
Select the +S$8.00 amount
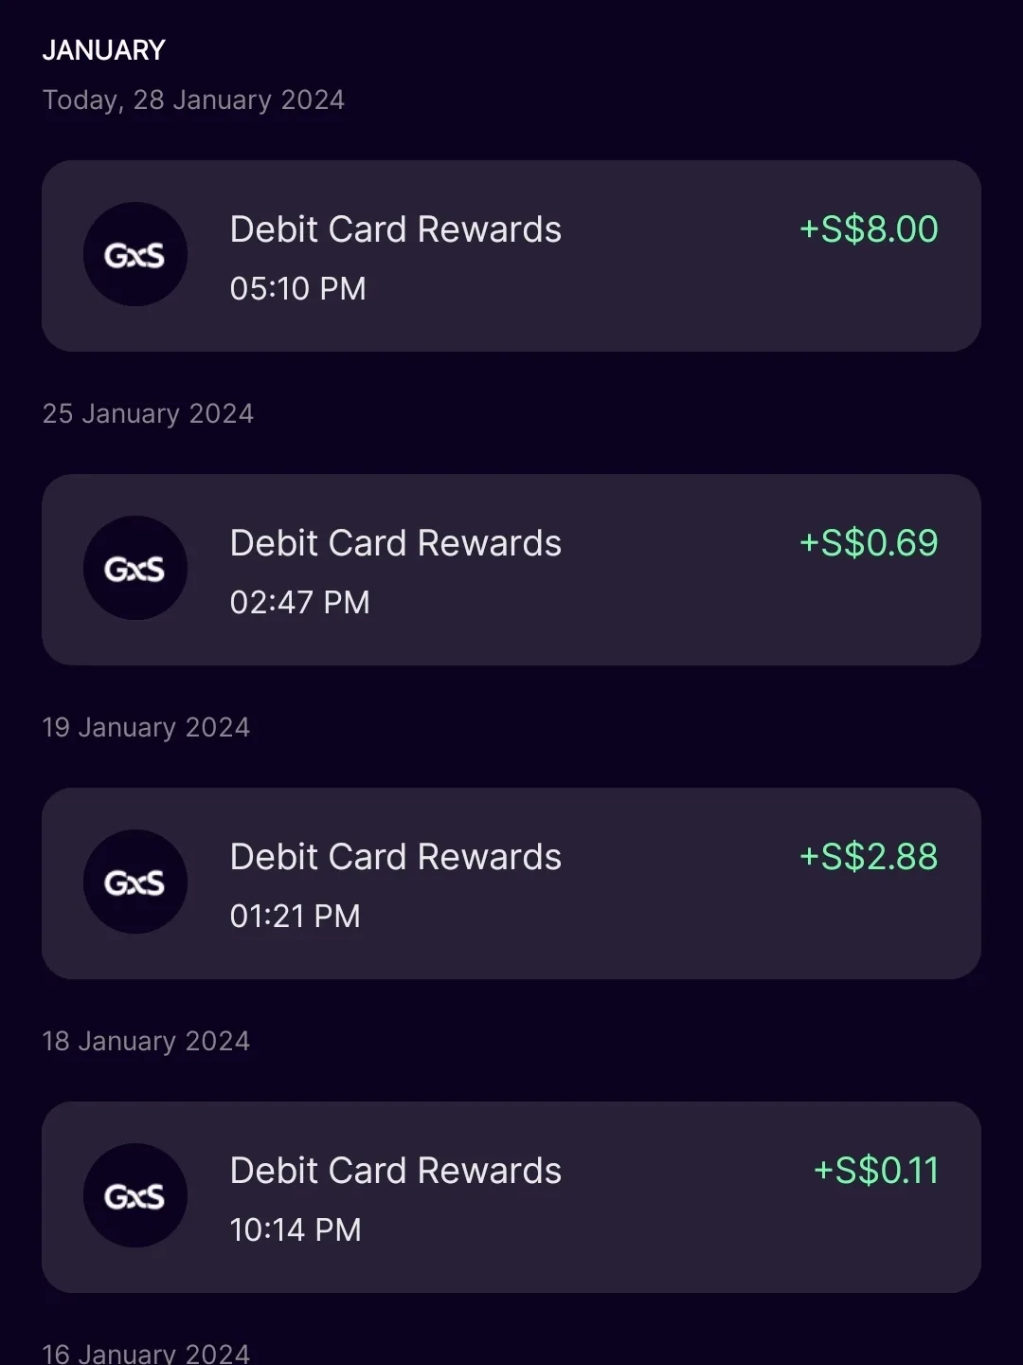[x=869, y=229]
